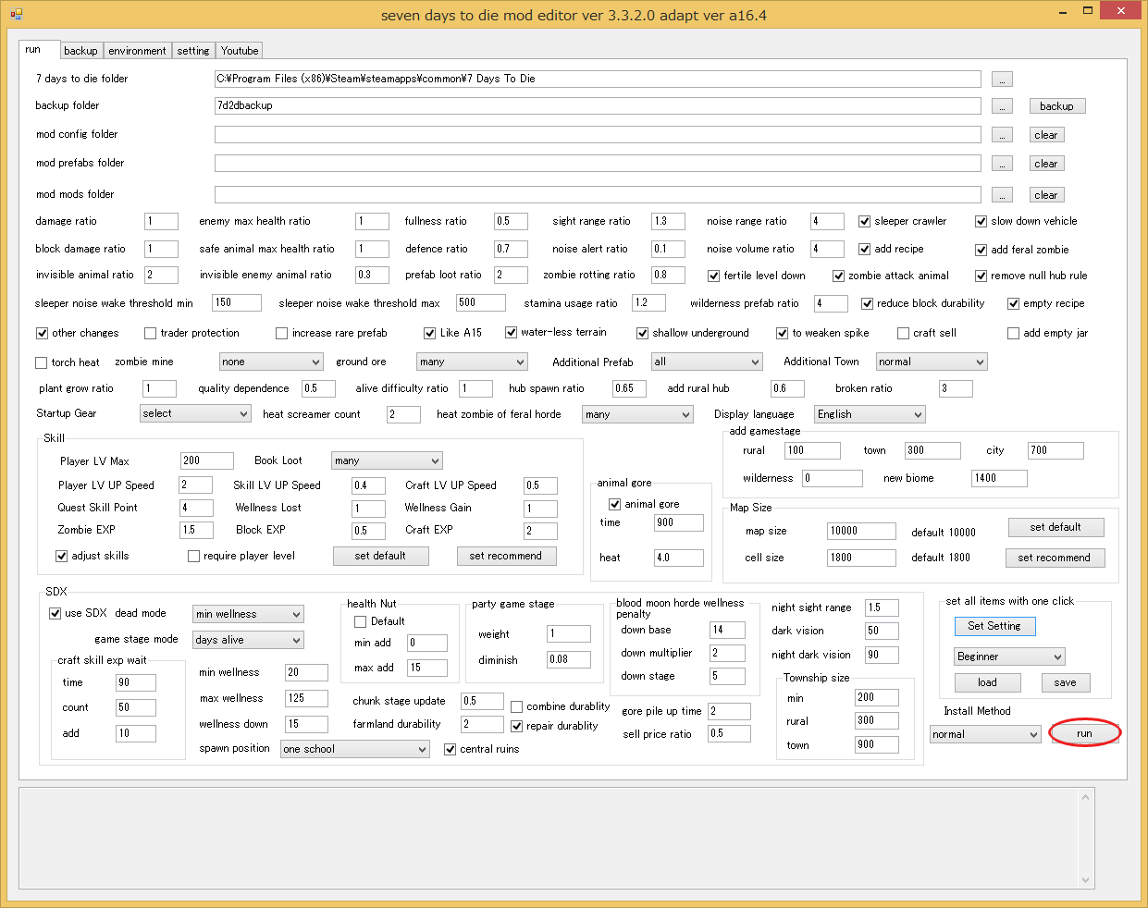Click add gamestage city field
This screenshot has height=908, width=1148.
(1055, 450)
